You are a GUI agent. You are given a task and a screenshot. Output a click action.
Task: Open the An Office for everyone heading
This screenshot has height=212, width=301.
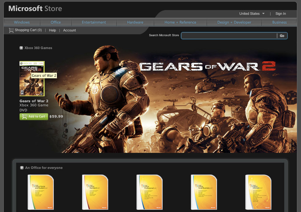coord(44,168)
